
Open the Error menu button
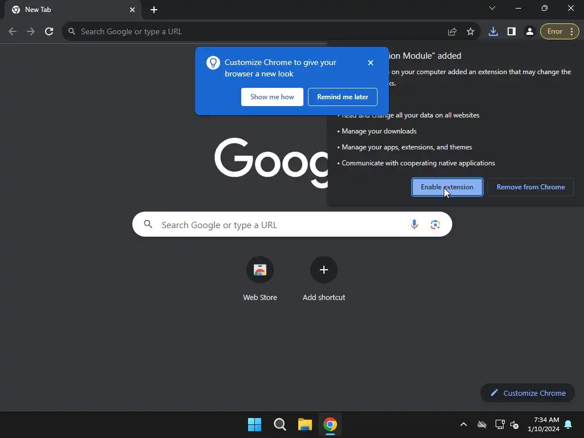tap(559, 32)
